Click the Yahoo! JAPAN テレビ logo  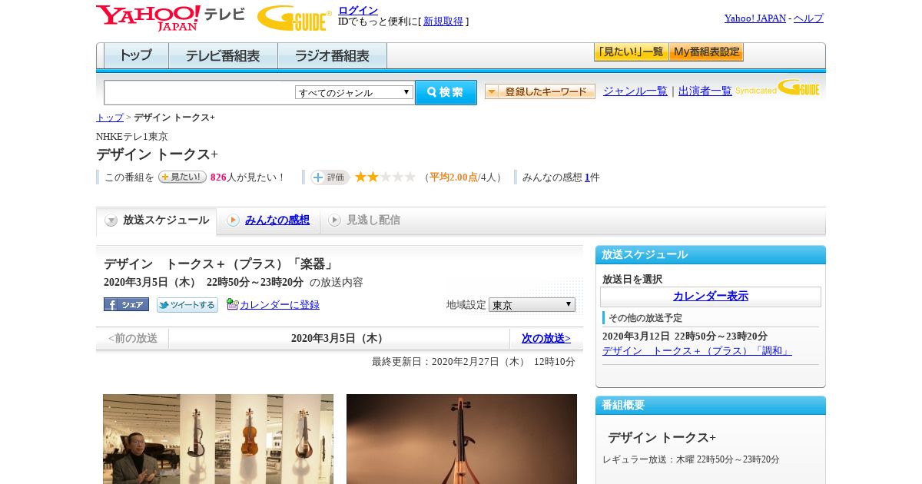click(170, 18)
